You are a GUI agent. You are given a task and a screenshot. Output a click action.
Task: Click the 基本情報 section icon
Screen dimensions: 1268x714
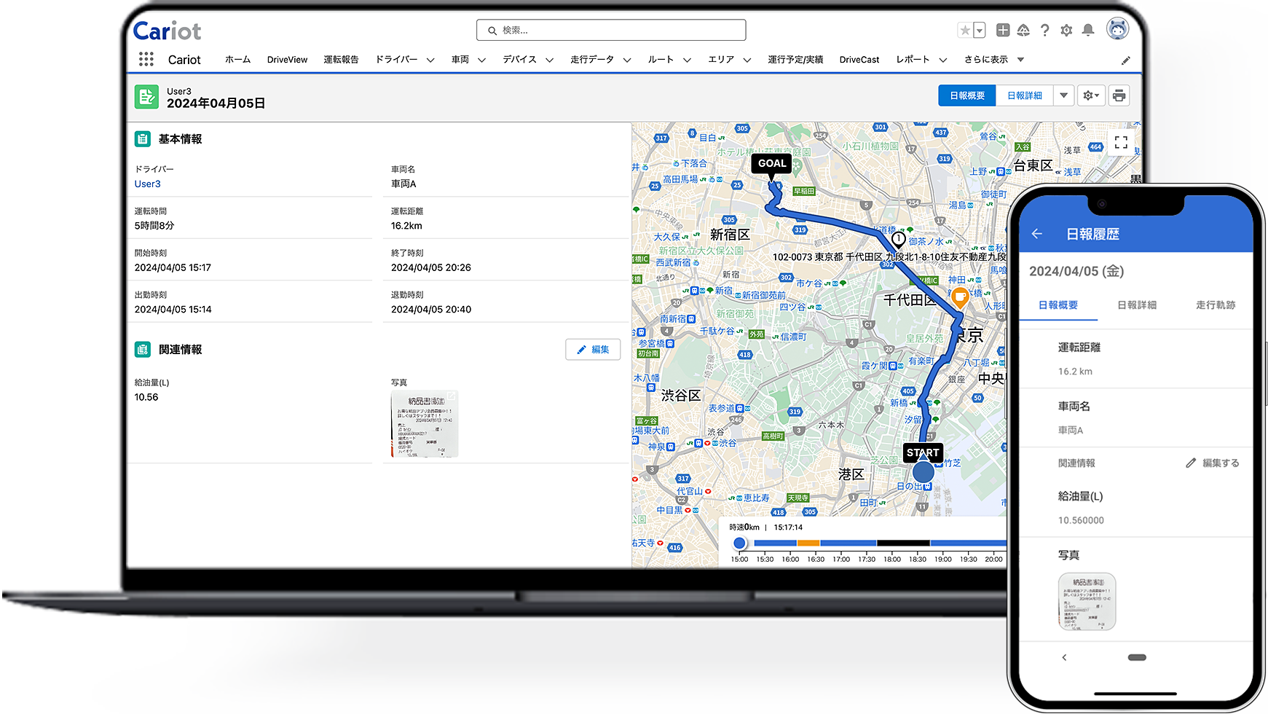pos(143,139)
